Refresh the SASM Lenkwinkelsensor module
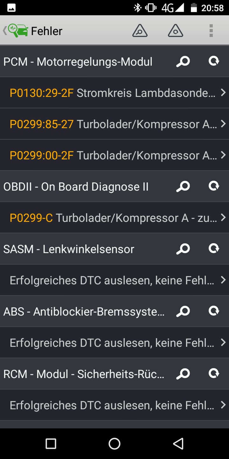 coord(214,249)
